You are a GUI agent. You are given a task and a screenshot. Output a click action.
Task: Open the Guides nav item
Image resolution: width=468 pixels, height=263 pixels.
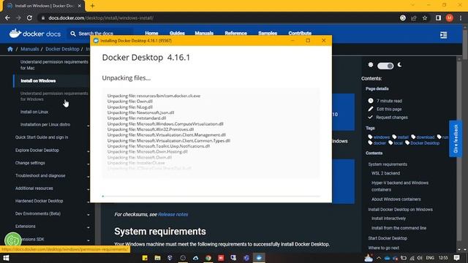tap(177, 33)
